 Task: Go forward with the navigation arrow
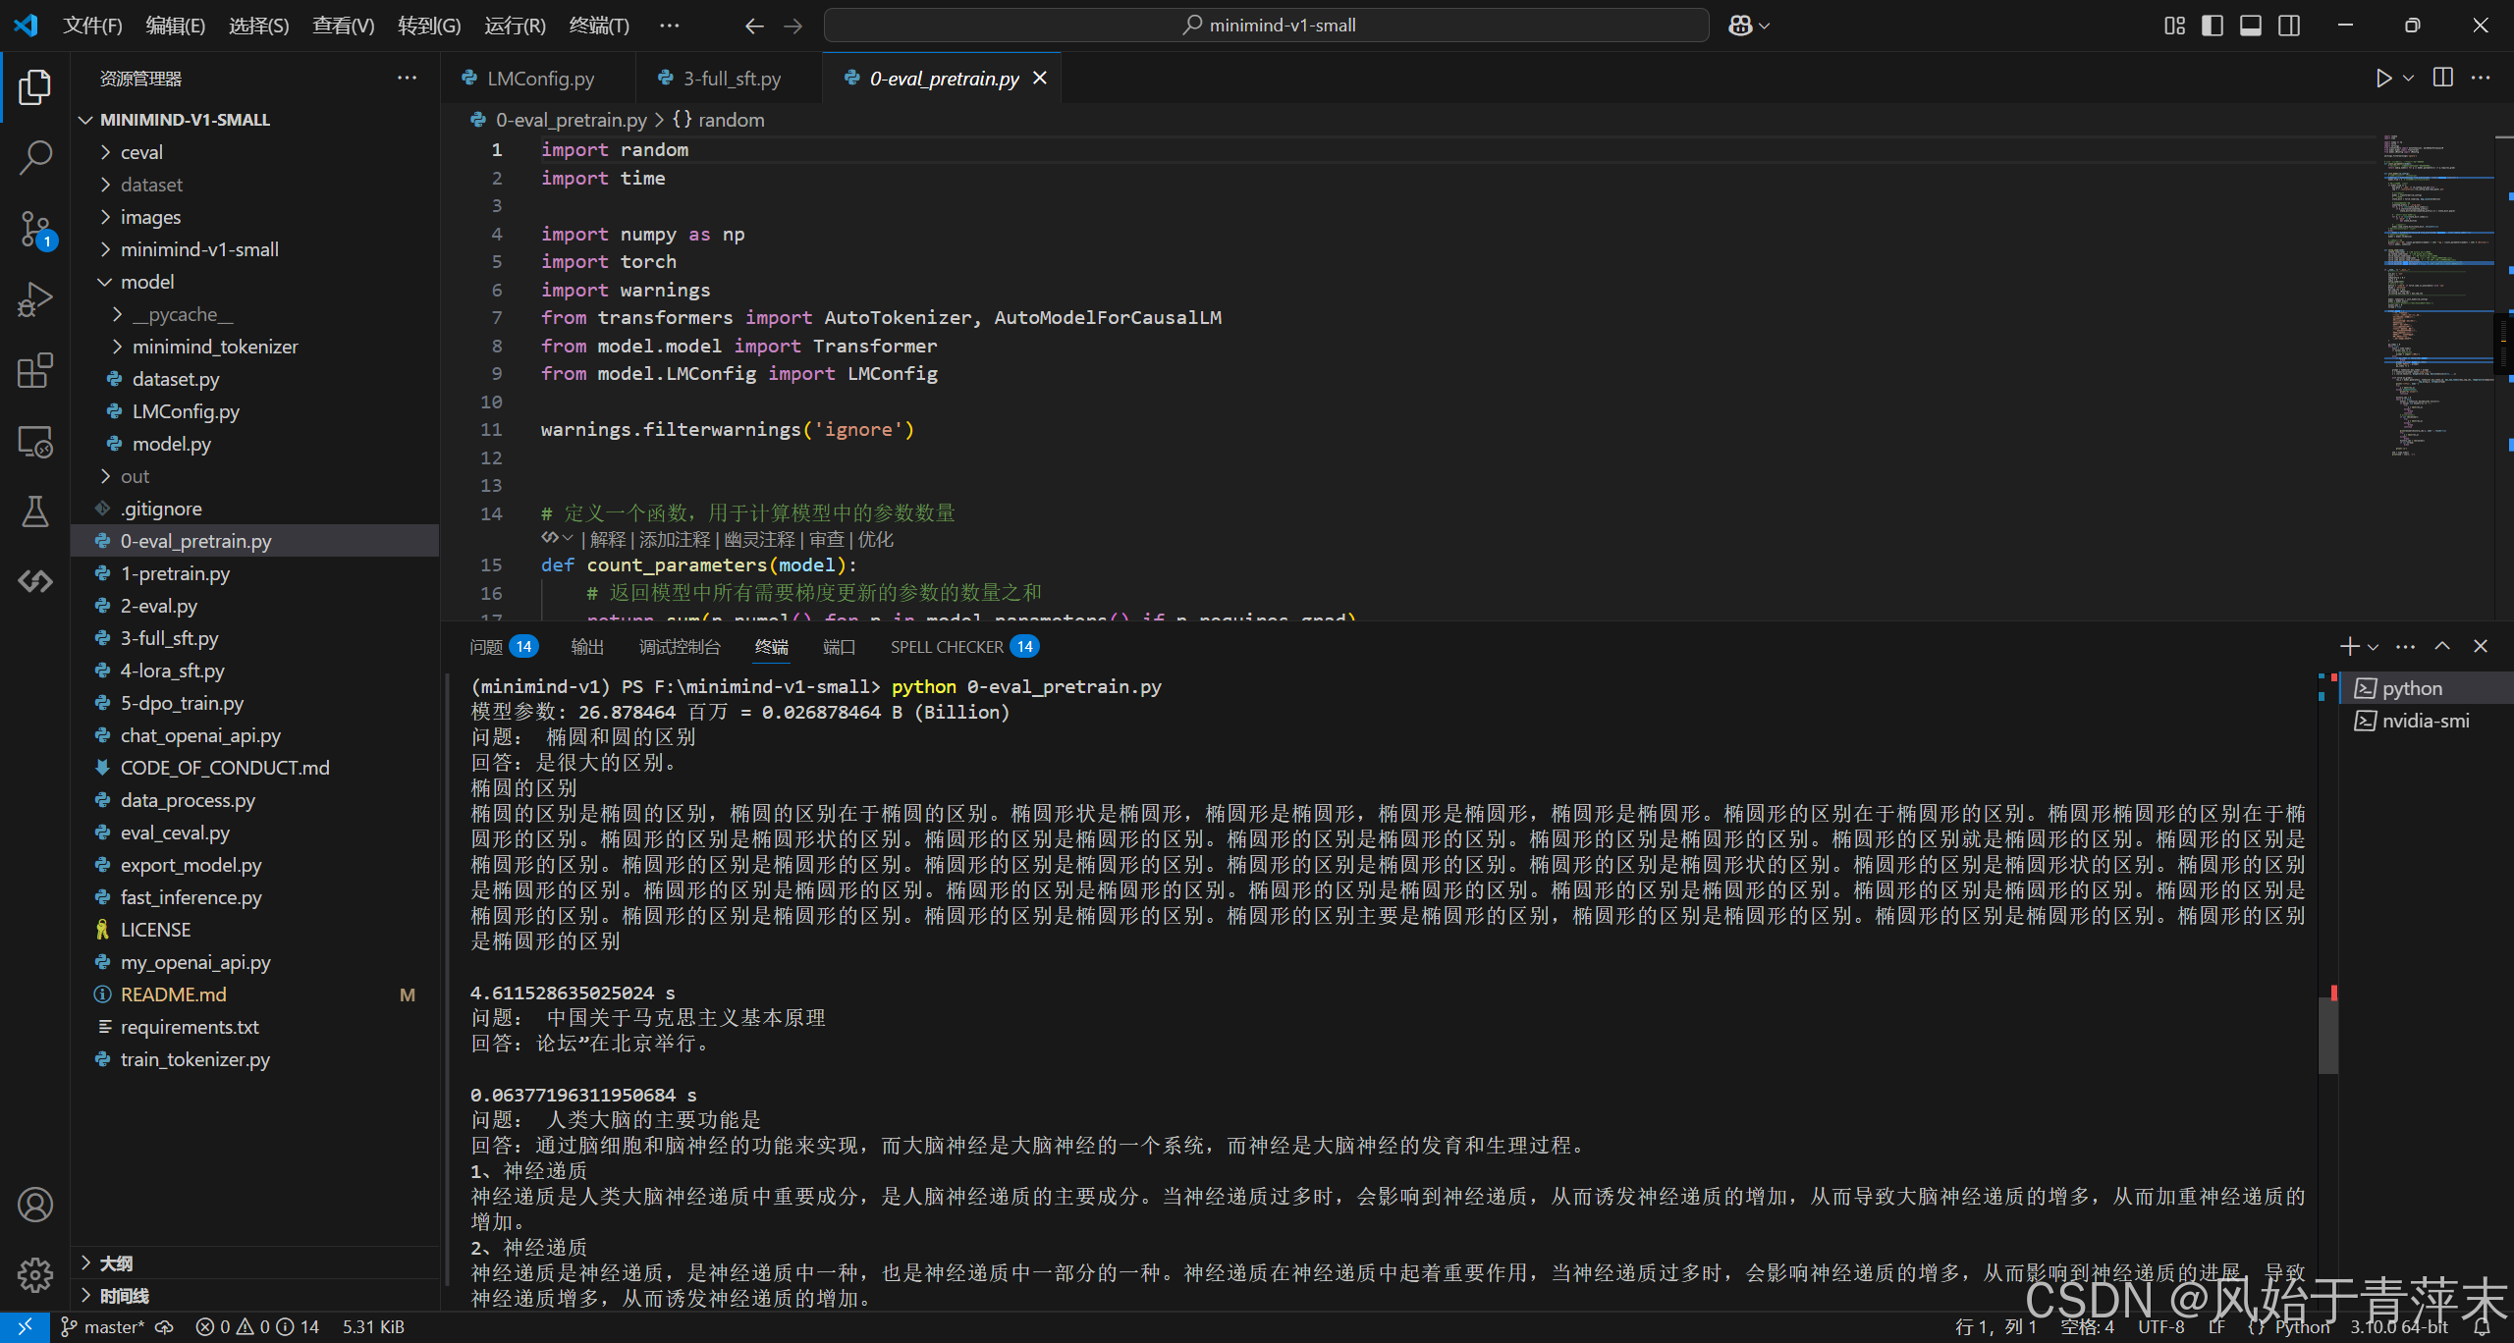click(x=793, y=26)
